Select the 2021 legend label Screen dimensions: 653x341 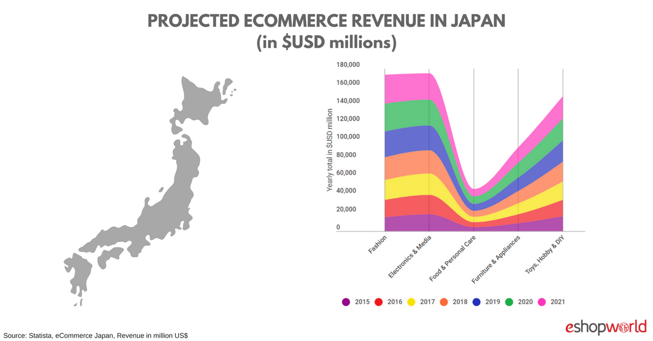tap(558, 302)
